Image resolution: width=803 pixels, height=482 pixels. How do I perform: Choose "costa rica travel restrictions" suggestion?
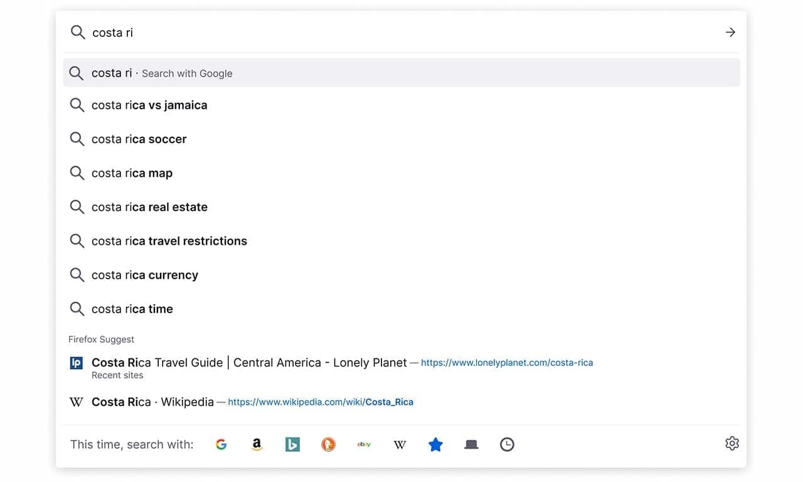click(x=169, y=241)
